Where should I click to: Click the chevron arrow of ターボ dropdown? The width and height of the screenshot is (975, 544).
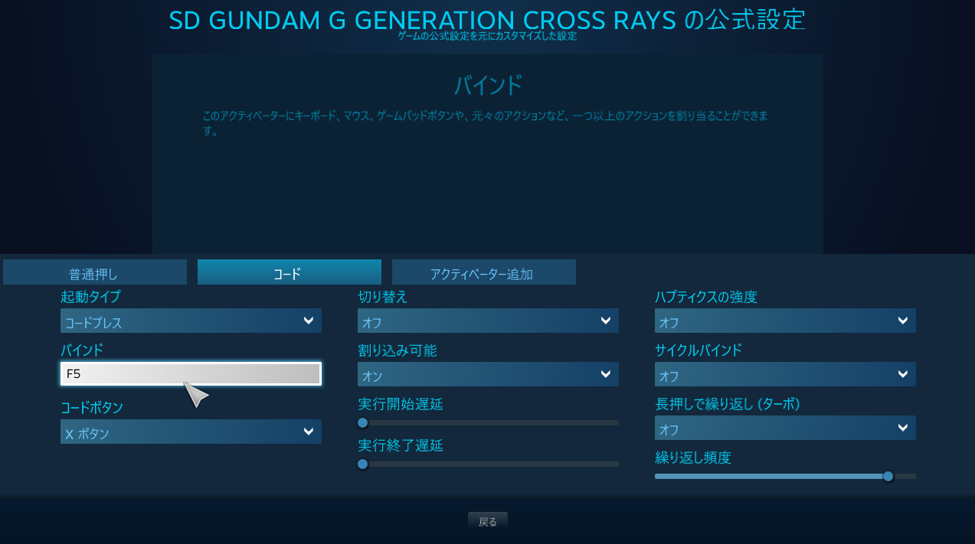[x=902, y=428]
